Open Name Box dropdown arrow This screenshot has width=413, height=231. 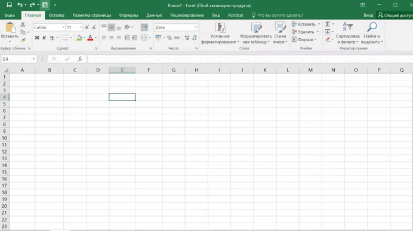point(33,59)
